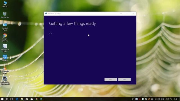Open File Explorer from the taskbar
The image size is (180, 101).
[22, 99]
